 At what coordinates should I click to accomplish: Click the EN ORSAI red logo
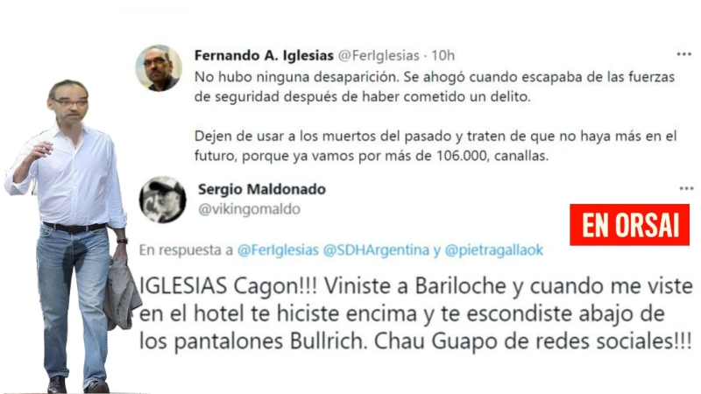pyautogui.click(x=629, y=225)
